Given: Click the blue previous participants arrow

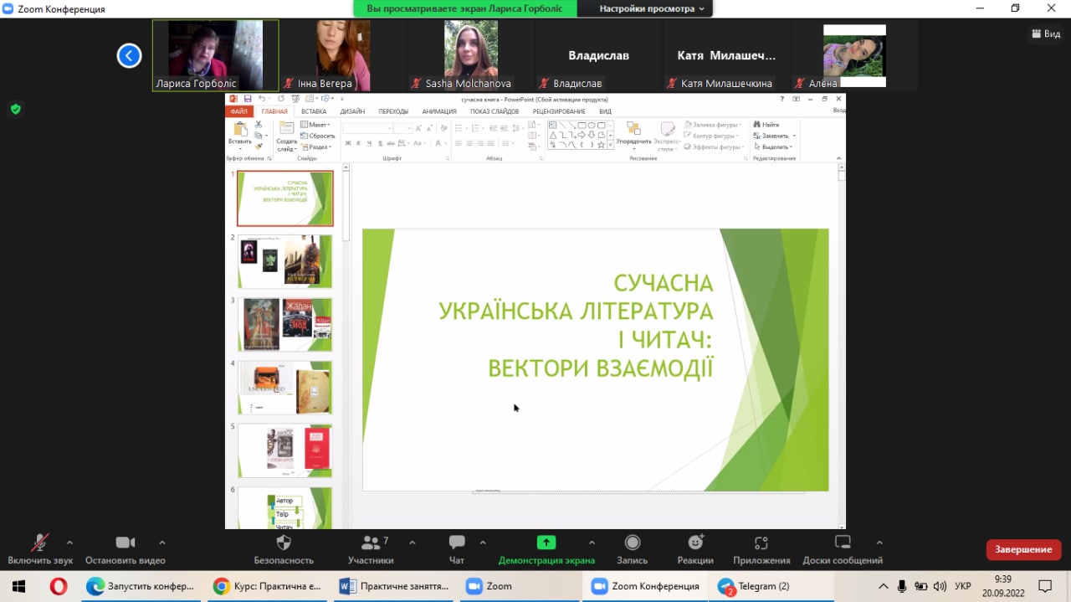Looking at the screenshot, I should 129,56.
